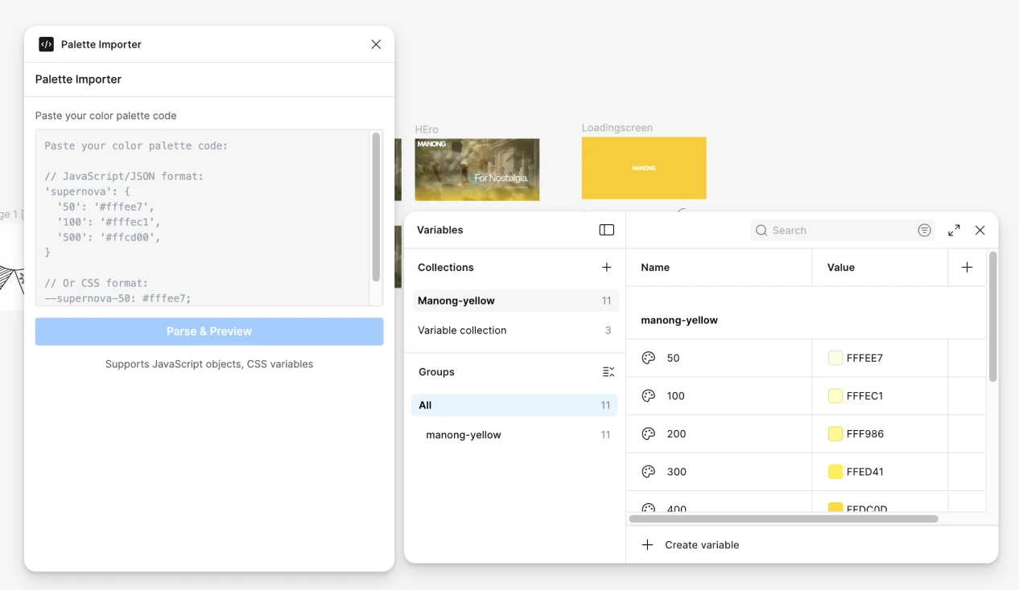Toggle the sidebar layout icon next to Variables title
Image resolution: width=1019 pixels, height=590 pixels.
click(x=606, y=230)
